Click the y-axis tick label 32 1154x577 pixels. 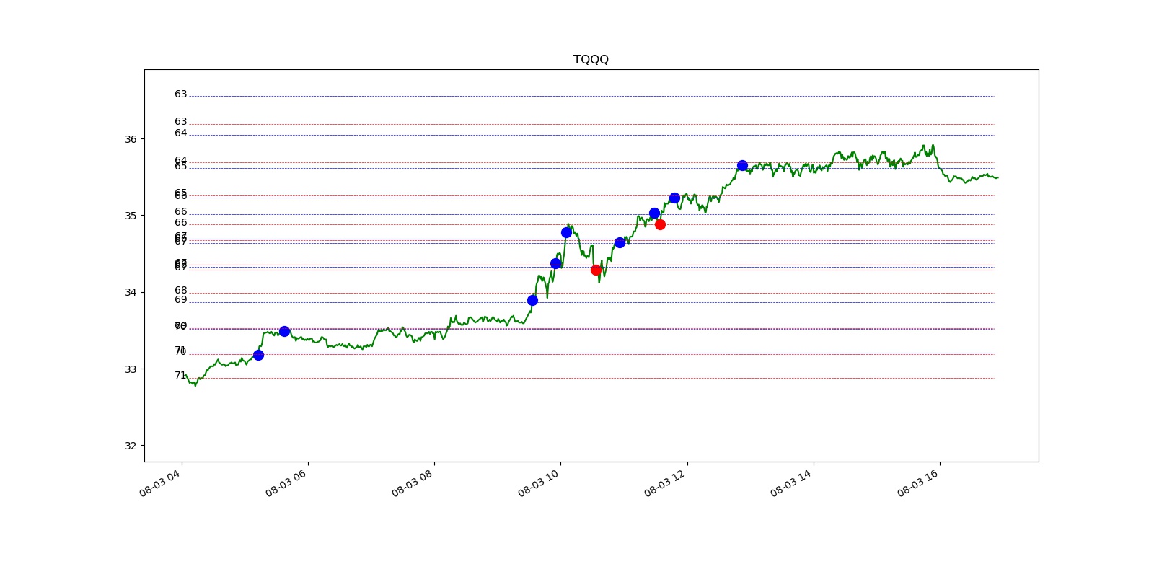(x=131, y=446)
